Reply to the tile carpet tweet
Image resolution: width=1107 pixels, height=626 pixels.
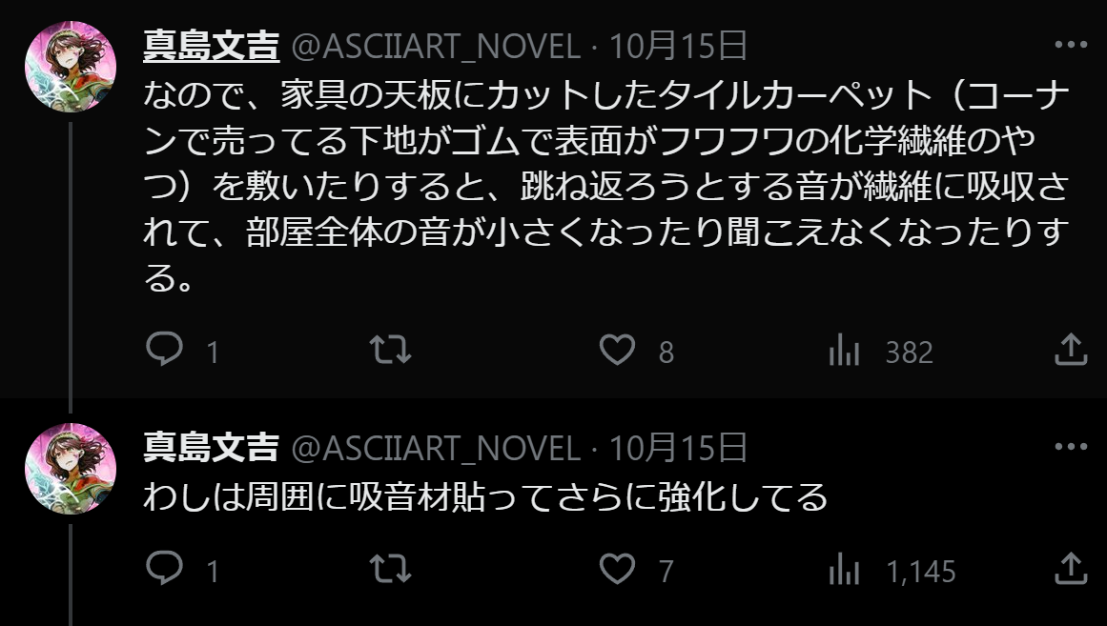pyautogui.click(x=164, y=350)
